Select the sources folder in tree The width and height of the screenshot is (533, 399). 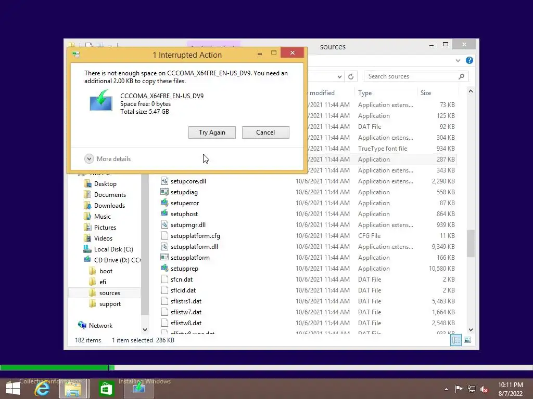(x=109, y=293)
